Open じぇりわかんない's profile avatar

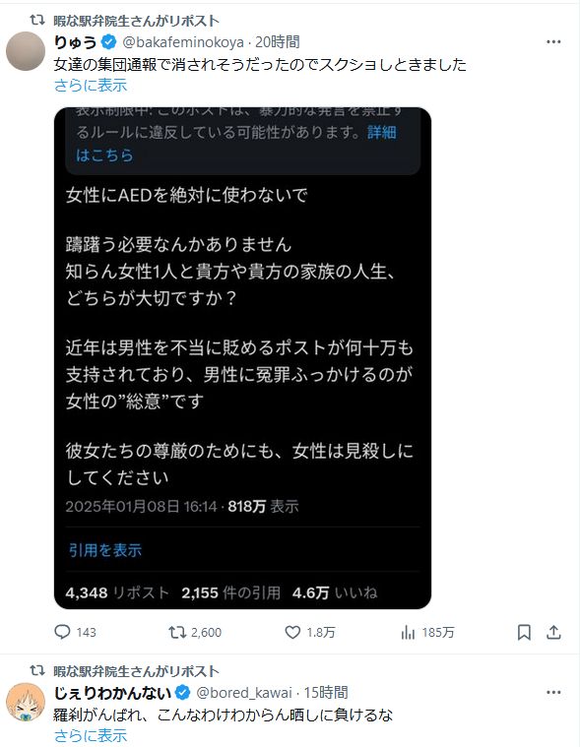click(26, 702)
